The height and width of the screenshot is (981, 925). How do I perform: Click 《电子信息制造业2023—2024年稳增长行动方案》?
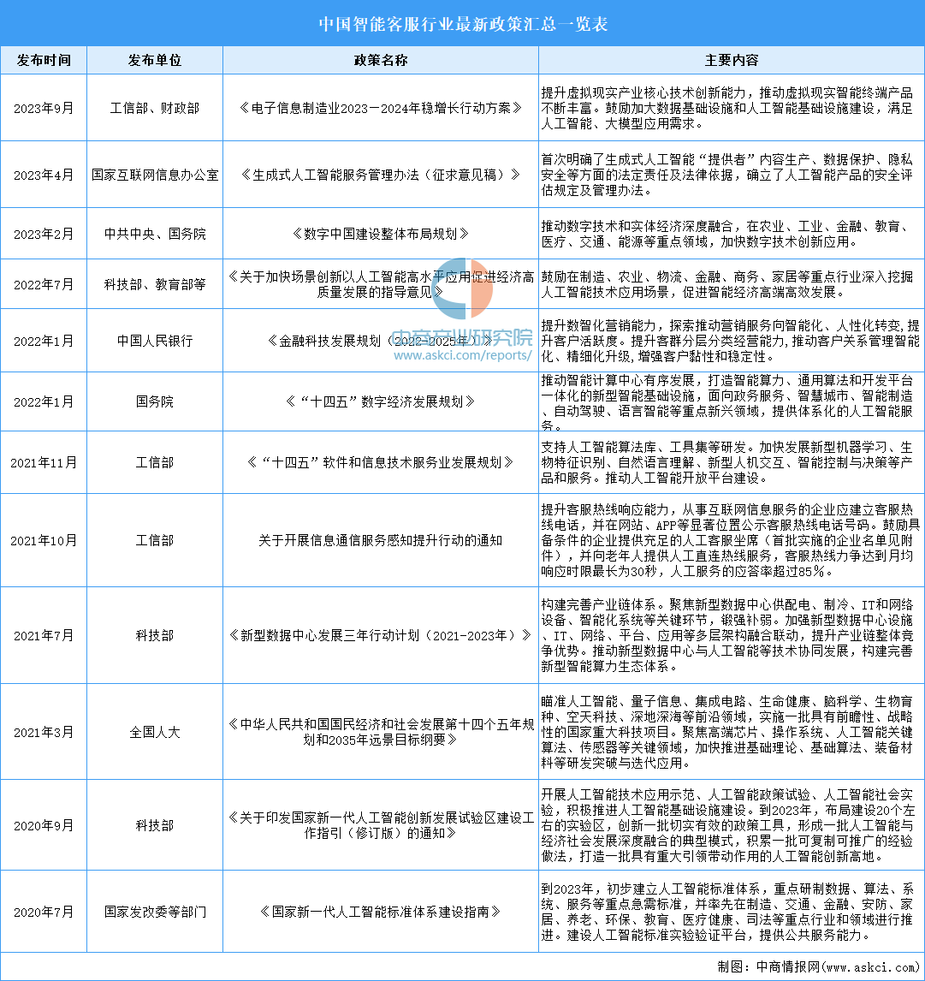[380, 108]
